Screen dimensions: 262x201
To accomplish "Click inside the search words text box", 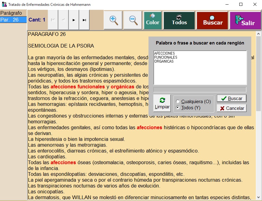I will pyautogui.click(x=200, y=68).
